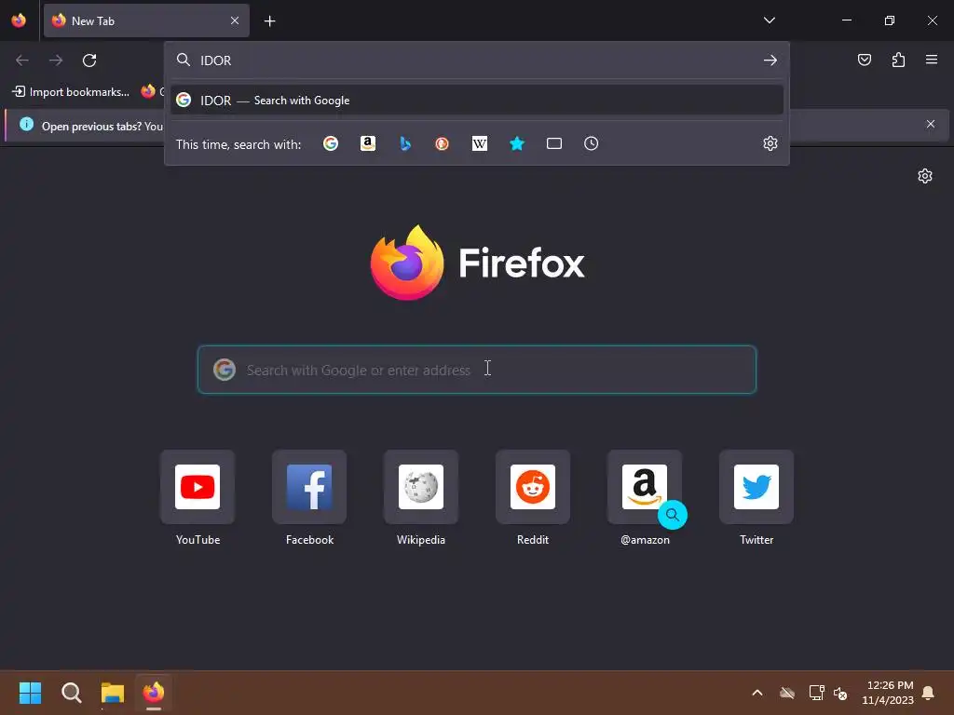Click the Firefox View icon in tab bar
The height and width of the screenshot is (715, 954).
(x=19, y=20)
